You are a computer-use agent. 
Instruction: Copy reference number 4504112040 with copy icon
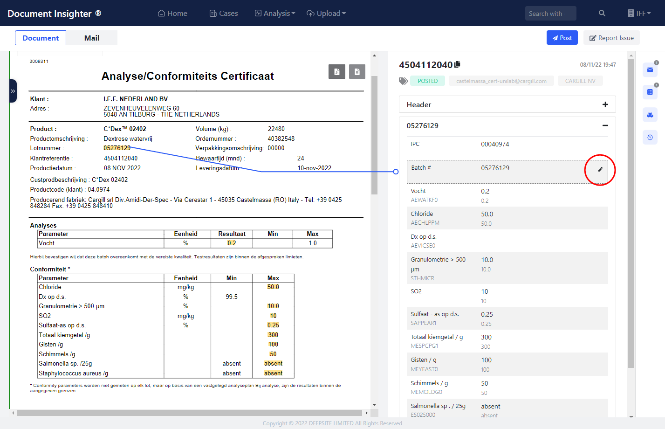click(x=458, y=64)
